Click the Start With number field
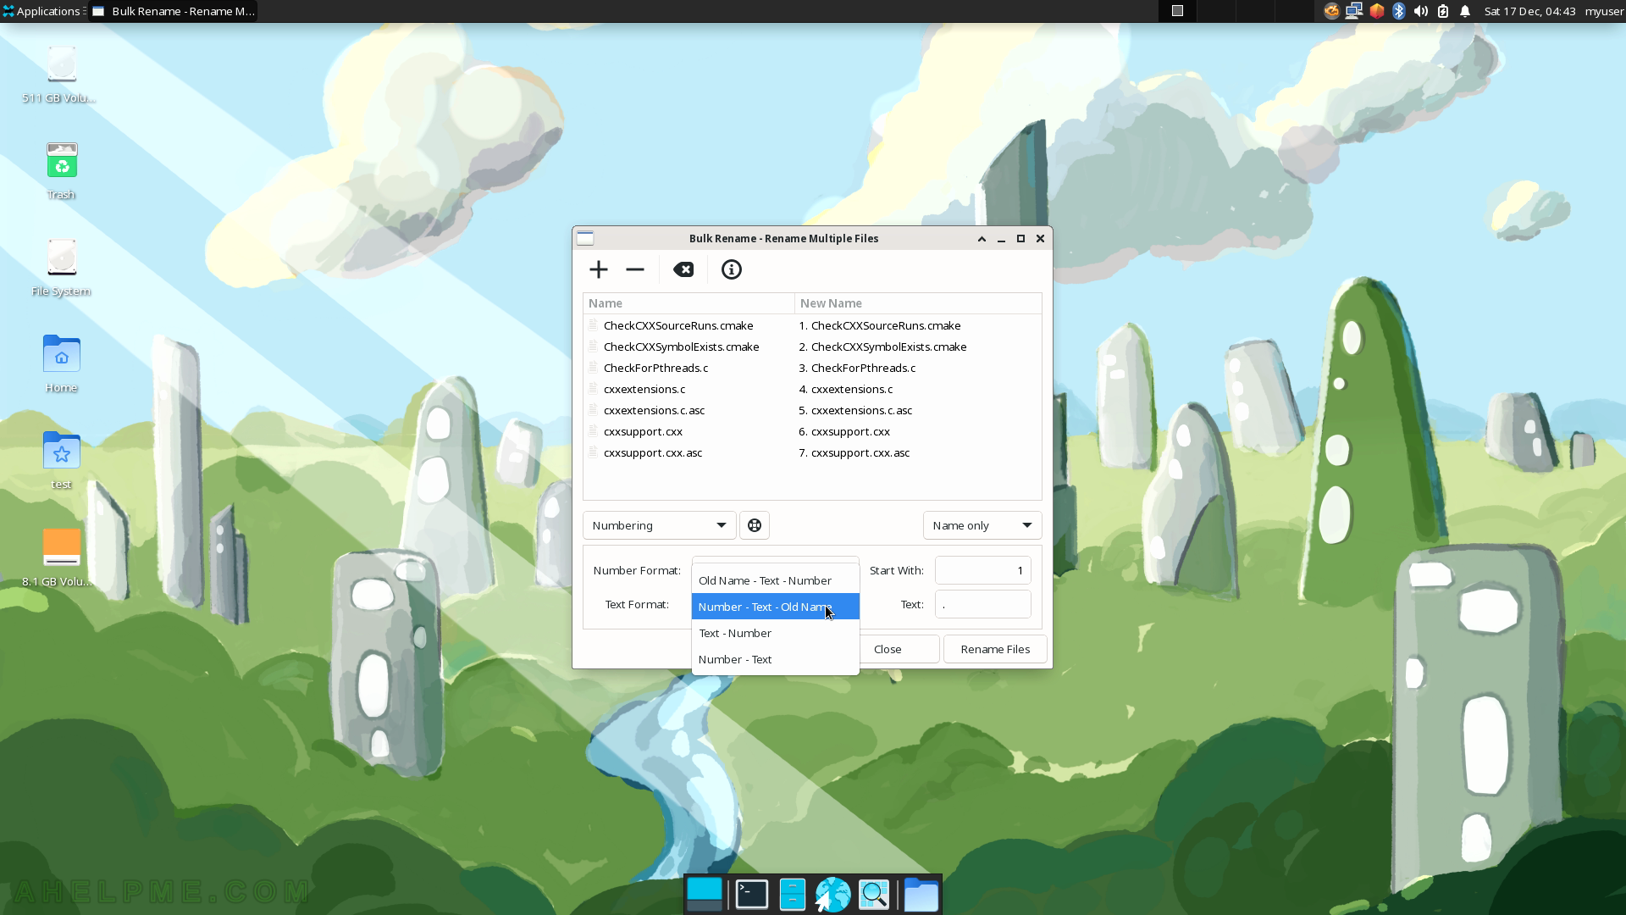Screen dimensions: 1626x915 (982, 570)
